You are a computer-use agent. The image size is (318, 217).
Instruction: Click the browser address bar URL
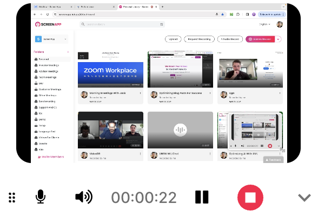click(77, 15)
